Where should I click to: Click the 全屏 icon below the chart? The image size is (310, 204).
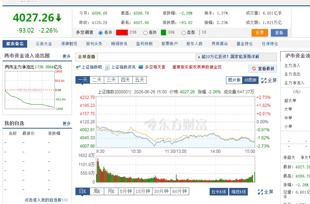pos(260,192)
